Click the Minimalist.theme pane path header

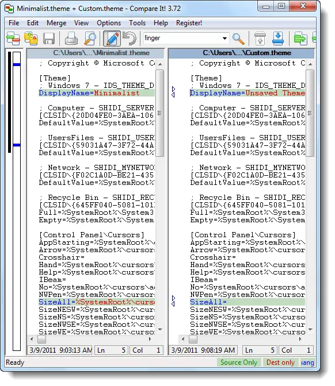coord(96,53)
